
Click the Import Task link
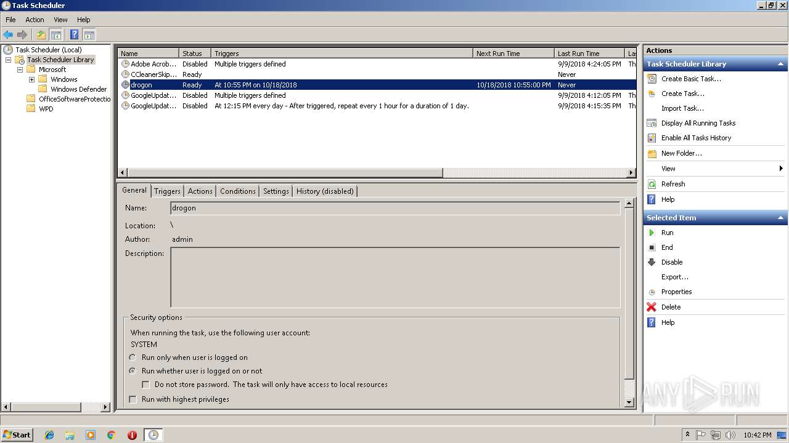click(682, 108)
